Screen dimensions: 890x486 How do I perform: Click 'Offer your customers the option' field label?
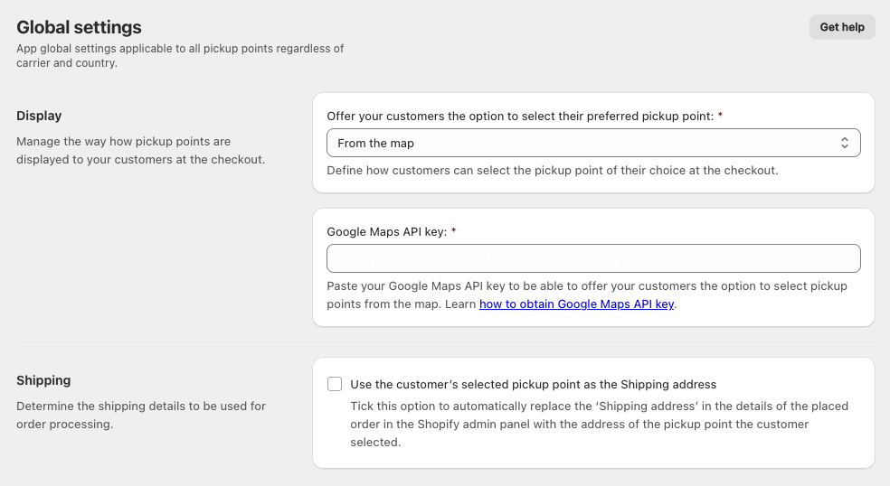click(520, 116)
